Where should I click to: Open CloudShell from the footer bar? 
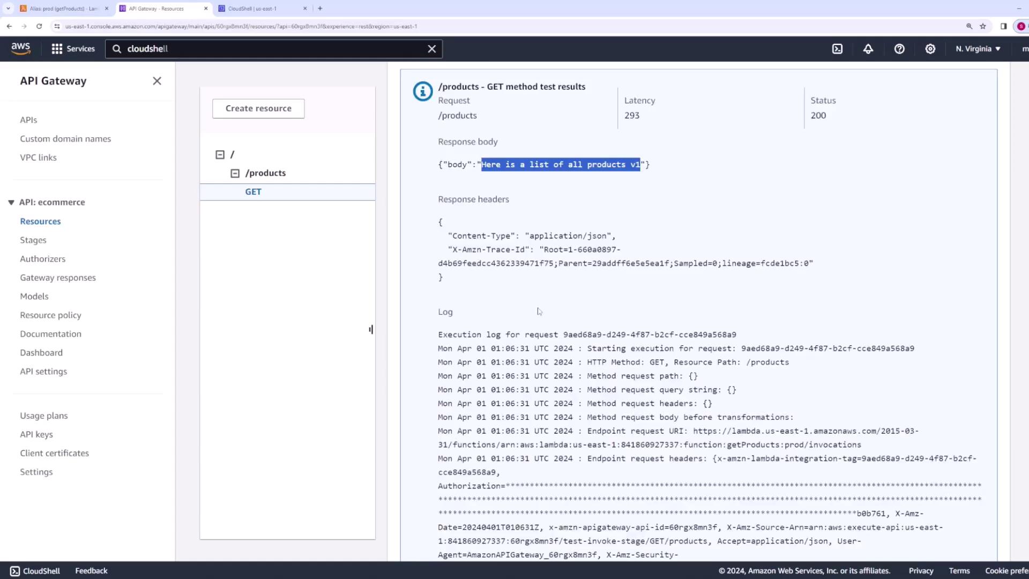(x=35, y=571)
